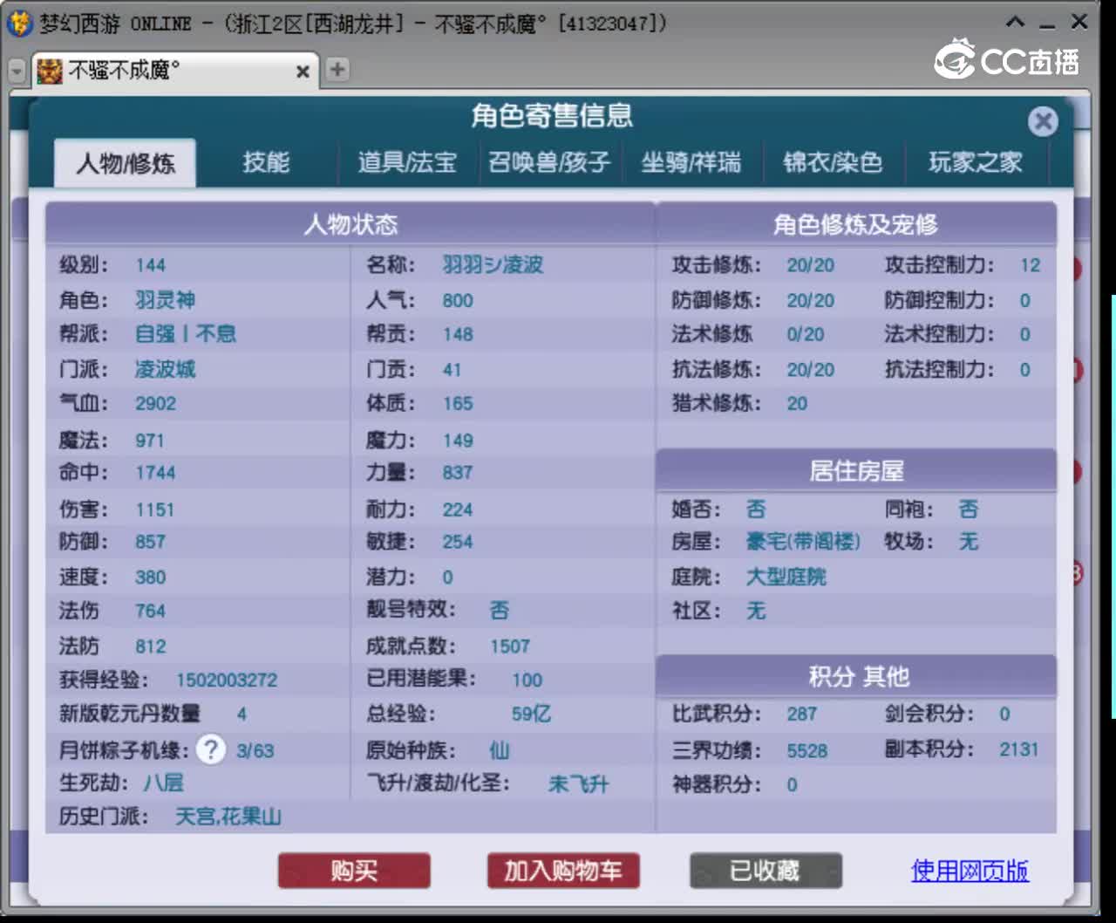1116x923 pixels.
Task: Open the 坐骑/祥瑞 tab
Action: (691, 162)
